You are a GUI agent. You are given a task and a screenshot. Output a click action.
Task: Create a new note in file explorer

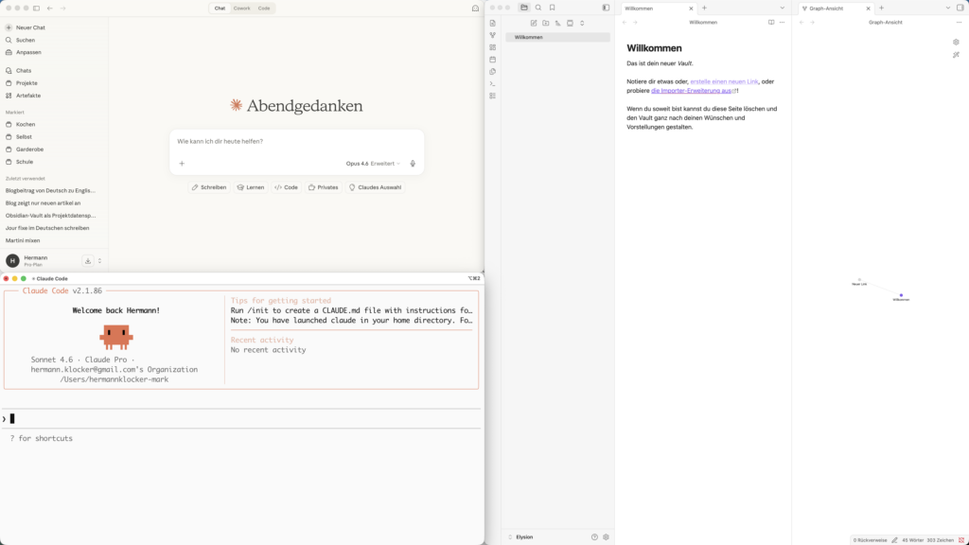coord(534,23)
